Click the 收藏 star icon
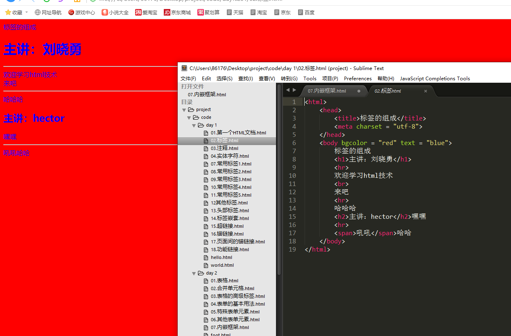511x336 pixels. (x=7, y=12)
